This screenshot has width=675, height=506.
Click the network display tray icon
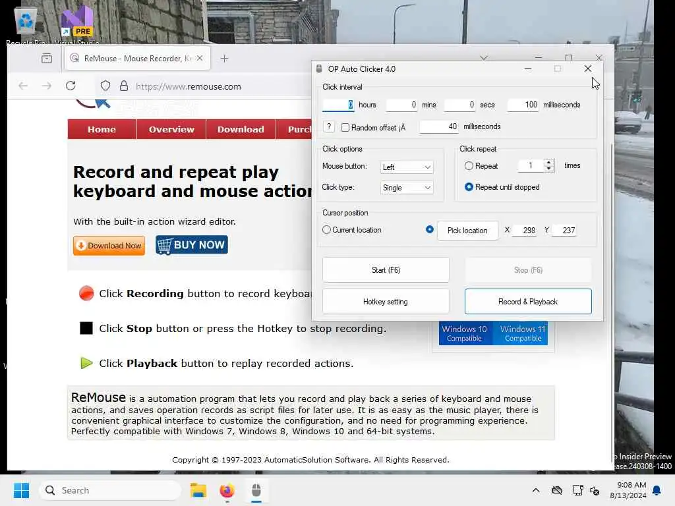pyautogui.click(x=577, y=490)
